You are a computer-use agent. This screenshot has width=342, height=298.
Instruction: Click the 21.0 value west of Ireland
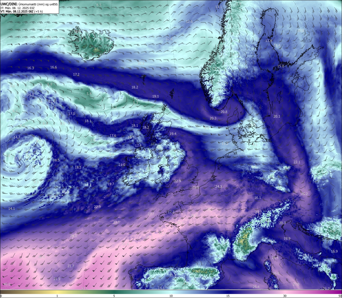click(x=122, y=165)
